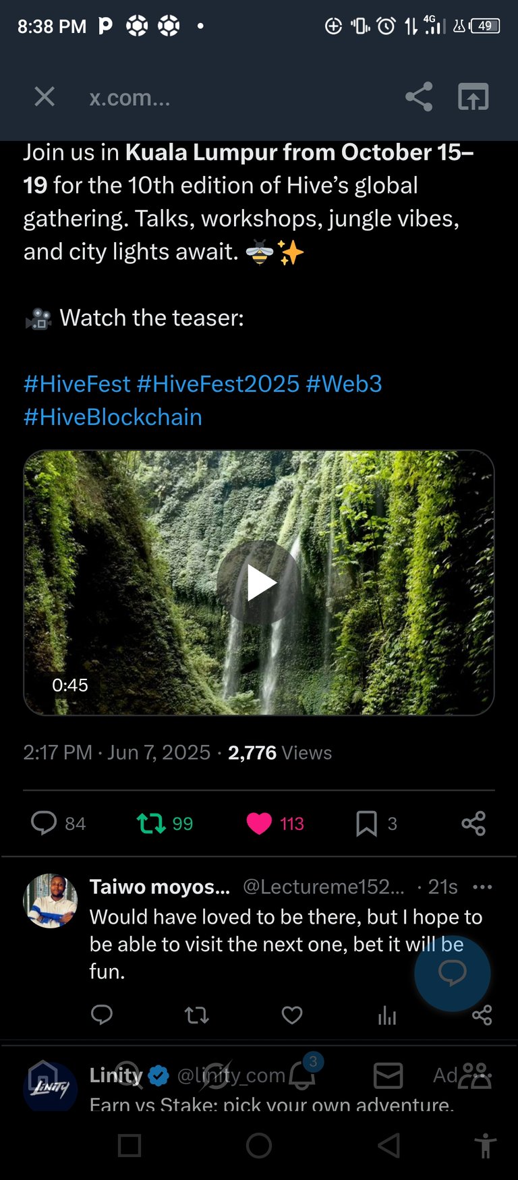The height and width of the screenshot is (1180, 518).
Task: Open page in external browser app
Action: [x=473, y=97]
